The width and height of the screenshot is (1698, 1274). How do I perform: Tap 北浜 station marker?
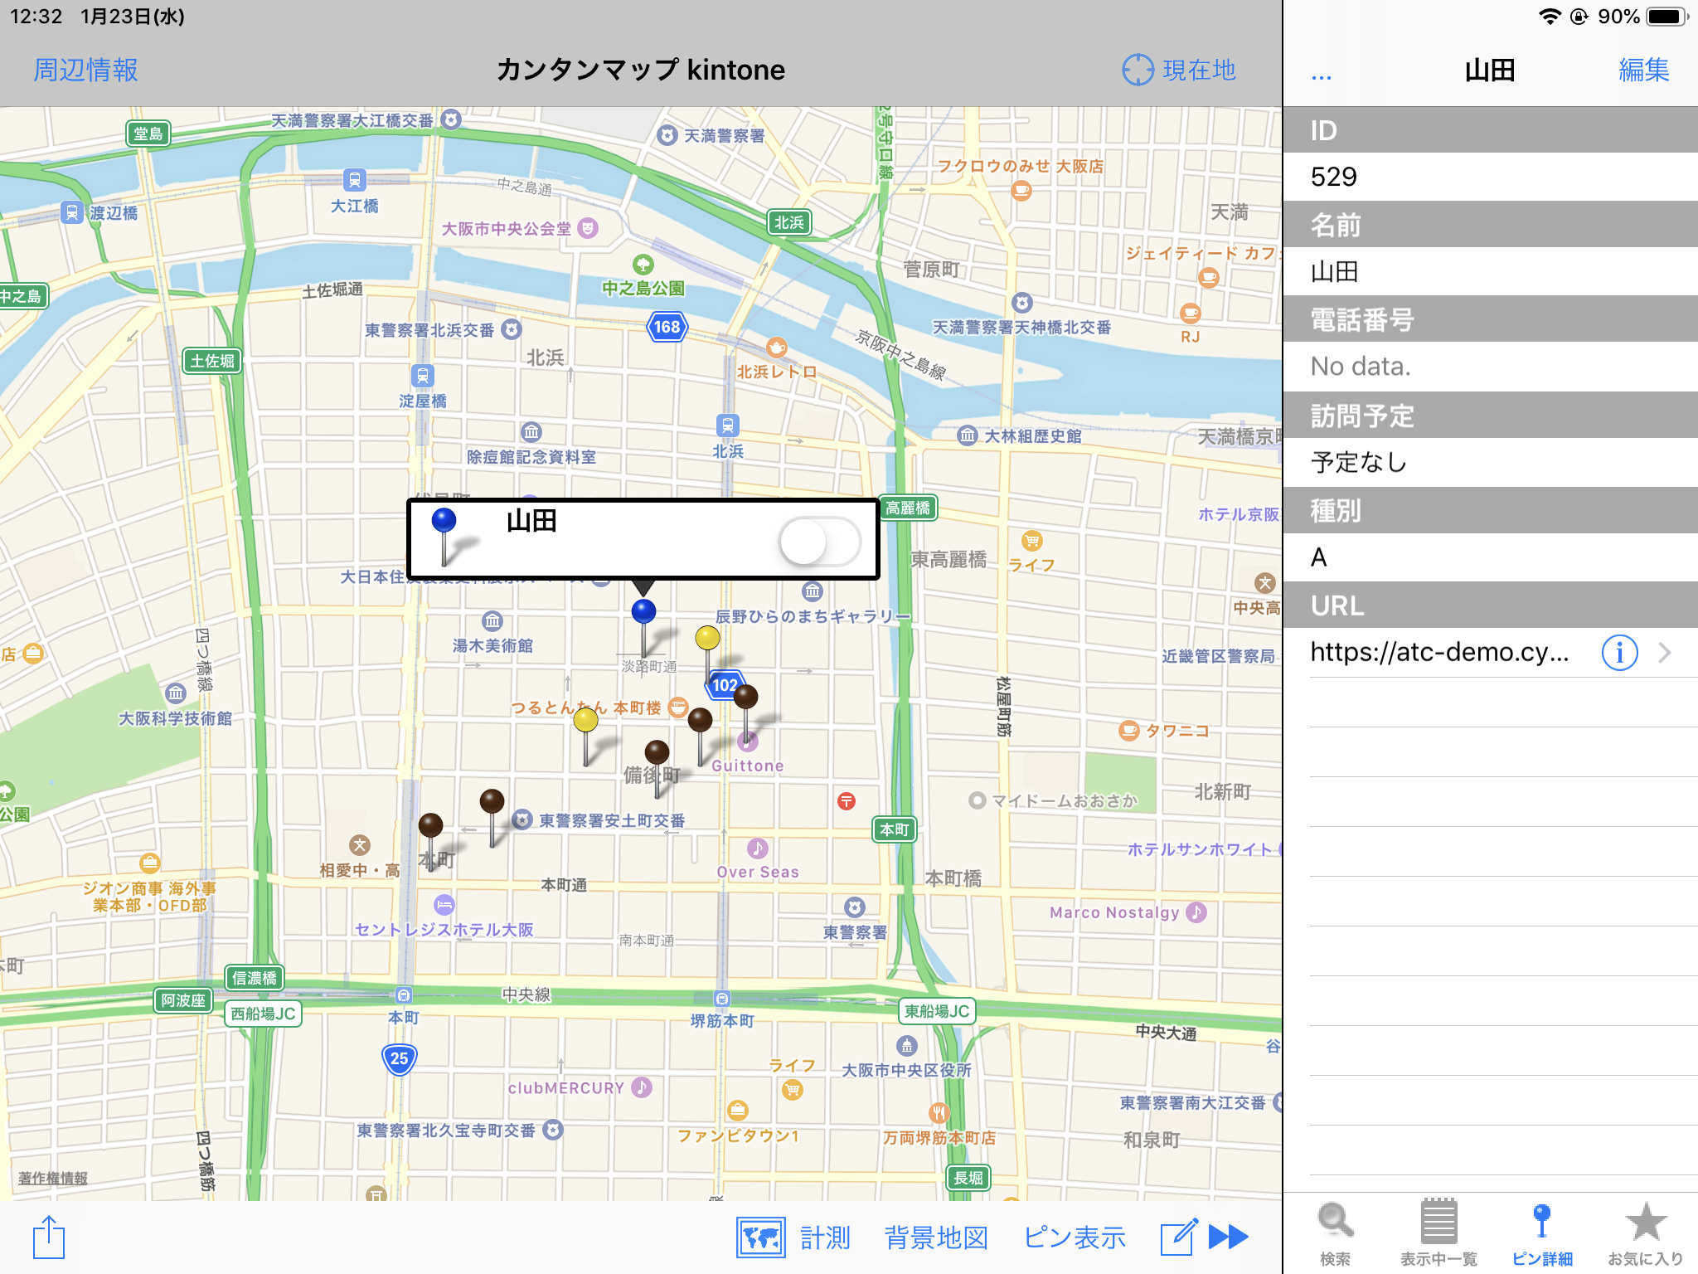click(727, 426)
